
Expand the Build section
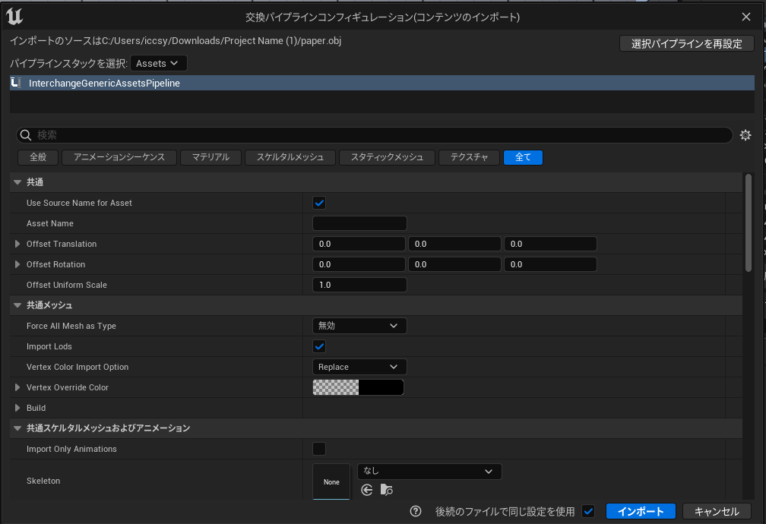coord(17,408)
